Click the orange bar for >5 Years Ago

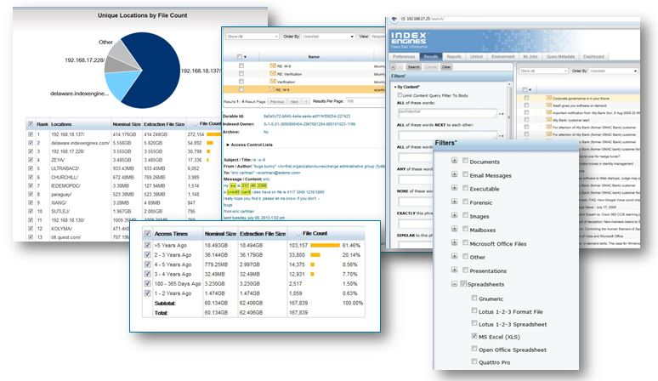pos(326,245)
